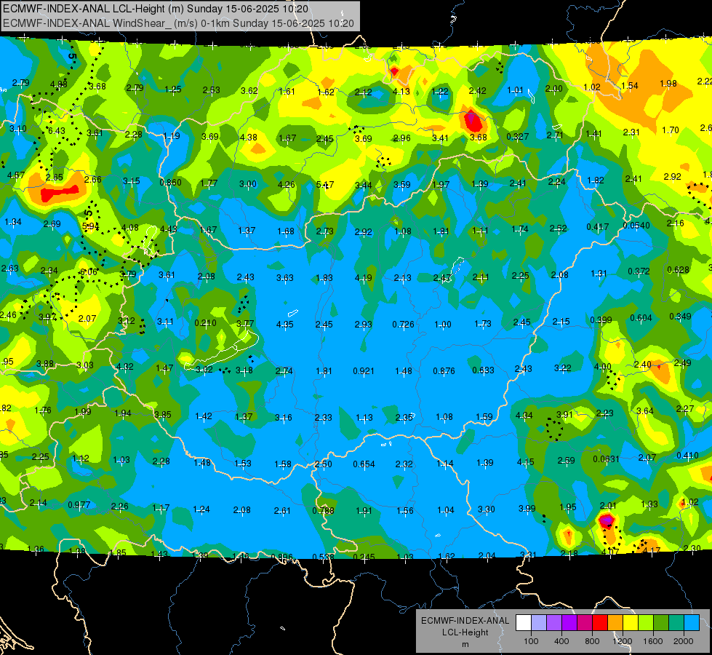Viewport: 712px width, 655px height.
Task: Pick the light purple legend swatch before 400
Action: point(554,622)
